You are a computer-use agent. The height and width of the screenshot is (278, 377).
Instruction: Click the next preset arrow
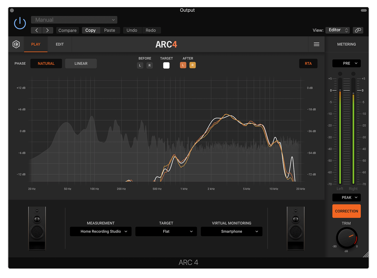tap(48, 30)
